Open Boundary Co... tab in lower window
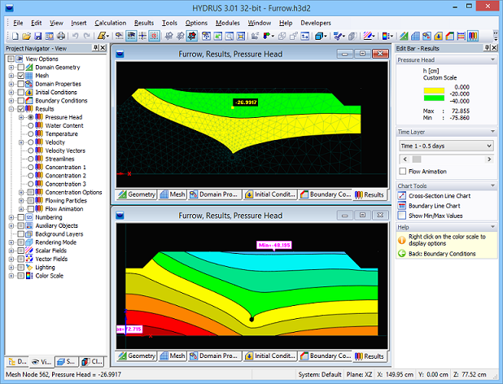Image resolution: width=503 pixels, height=384 pixels. coord(325,356)
